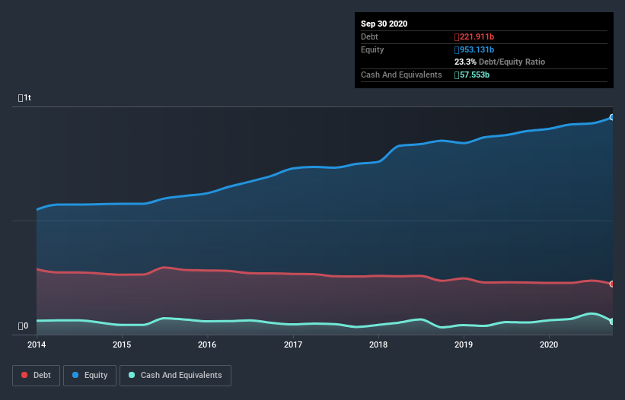Click the Sep 30 2020 tooltip date
625x400 pixels.
(x=384, y=24)
